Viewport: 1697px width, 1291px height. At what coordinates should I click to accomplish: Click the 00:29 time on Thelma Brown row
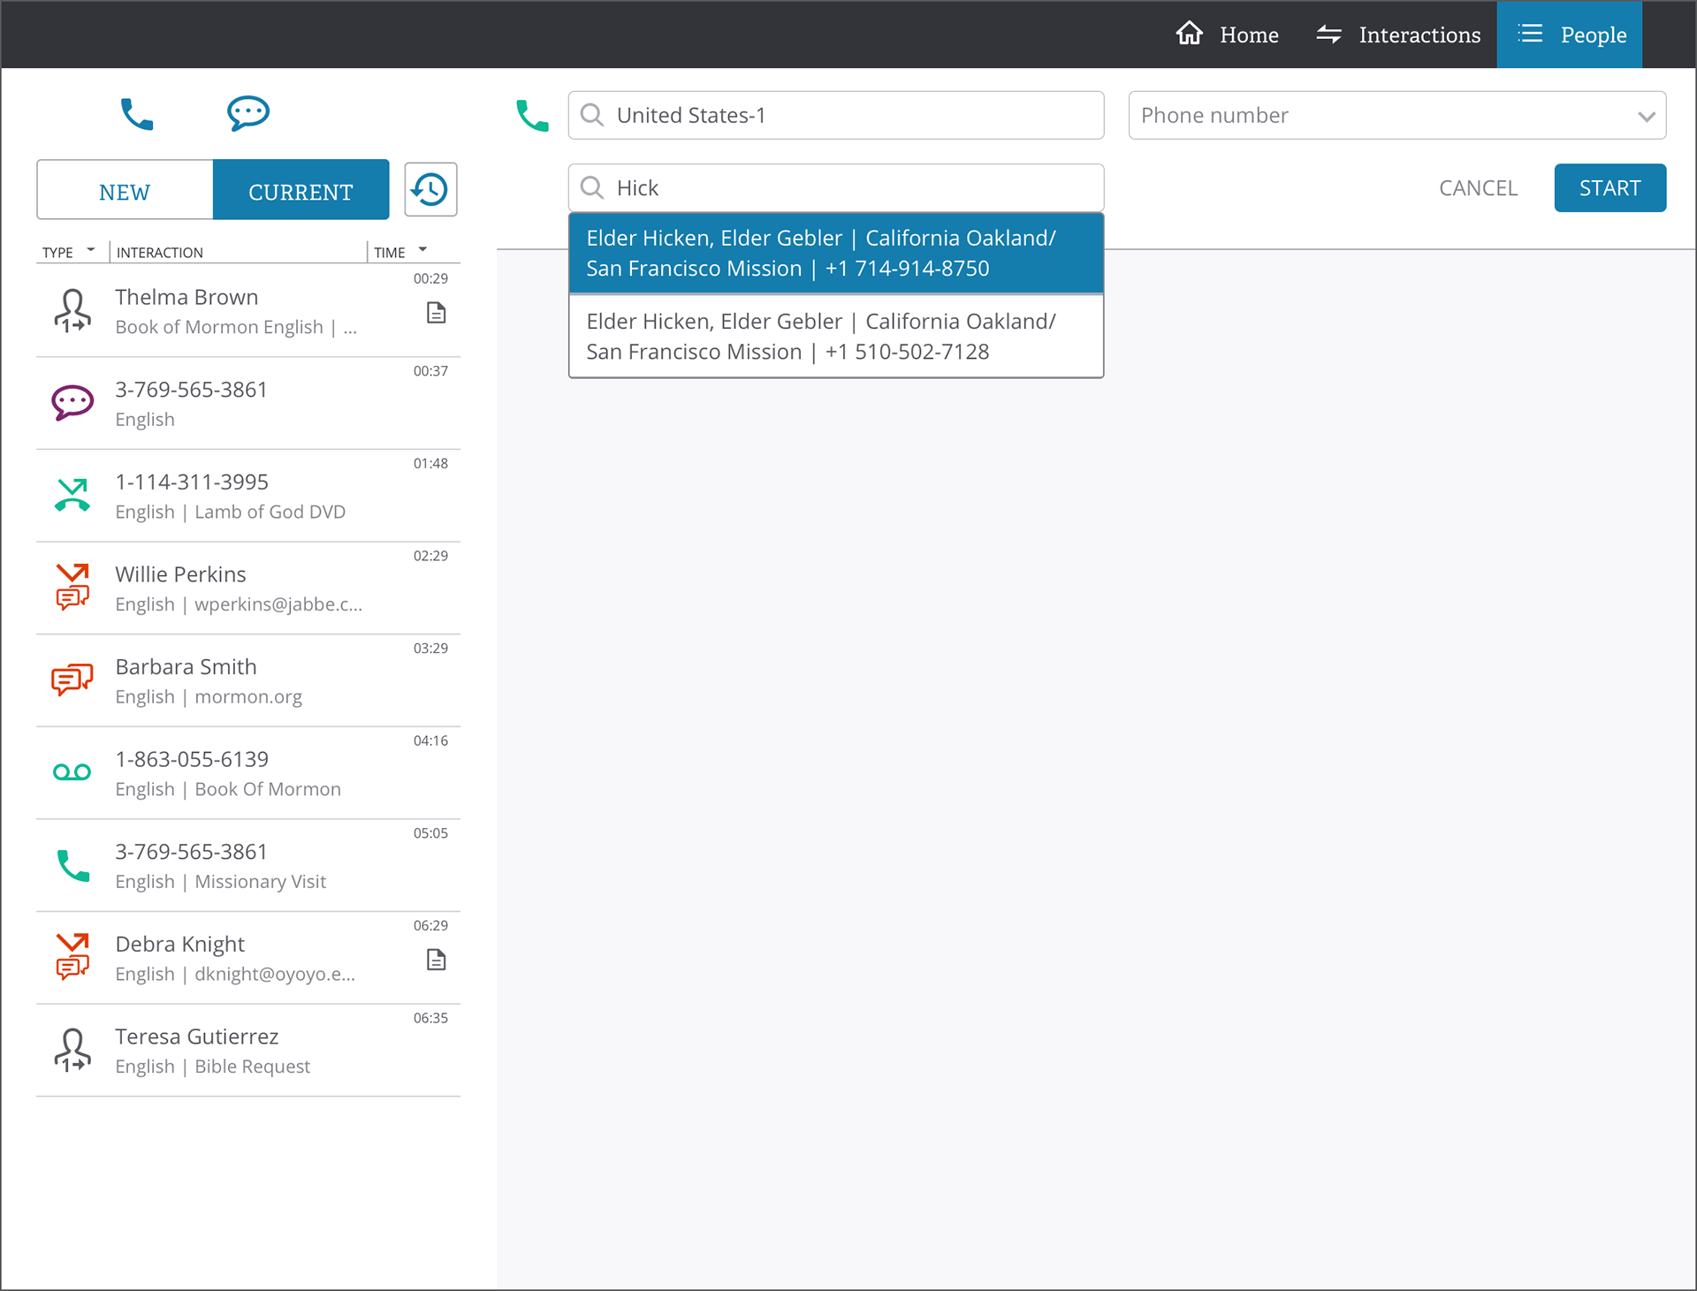pos(430,278)
